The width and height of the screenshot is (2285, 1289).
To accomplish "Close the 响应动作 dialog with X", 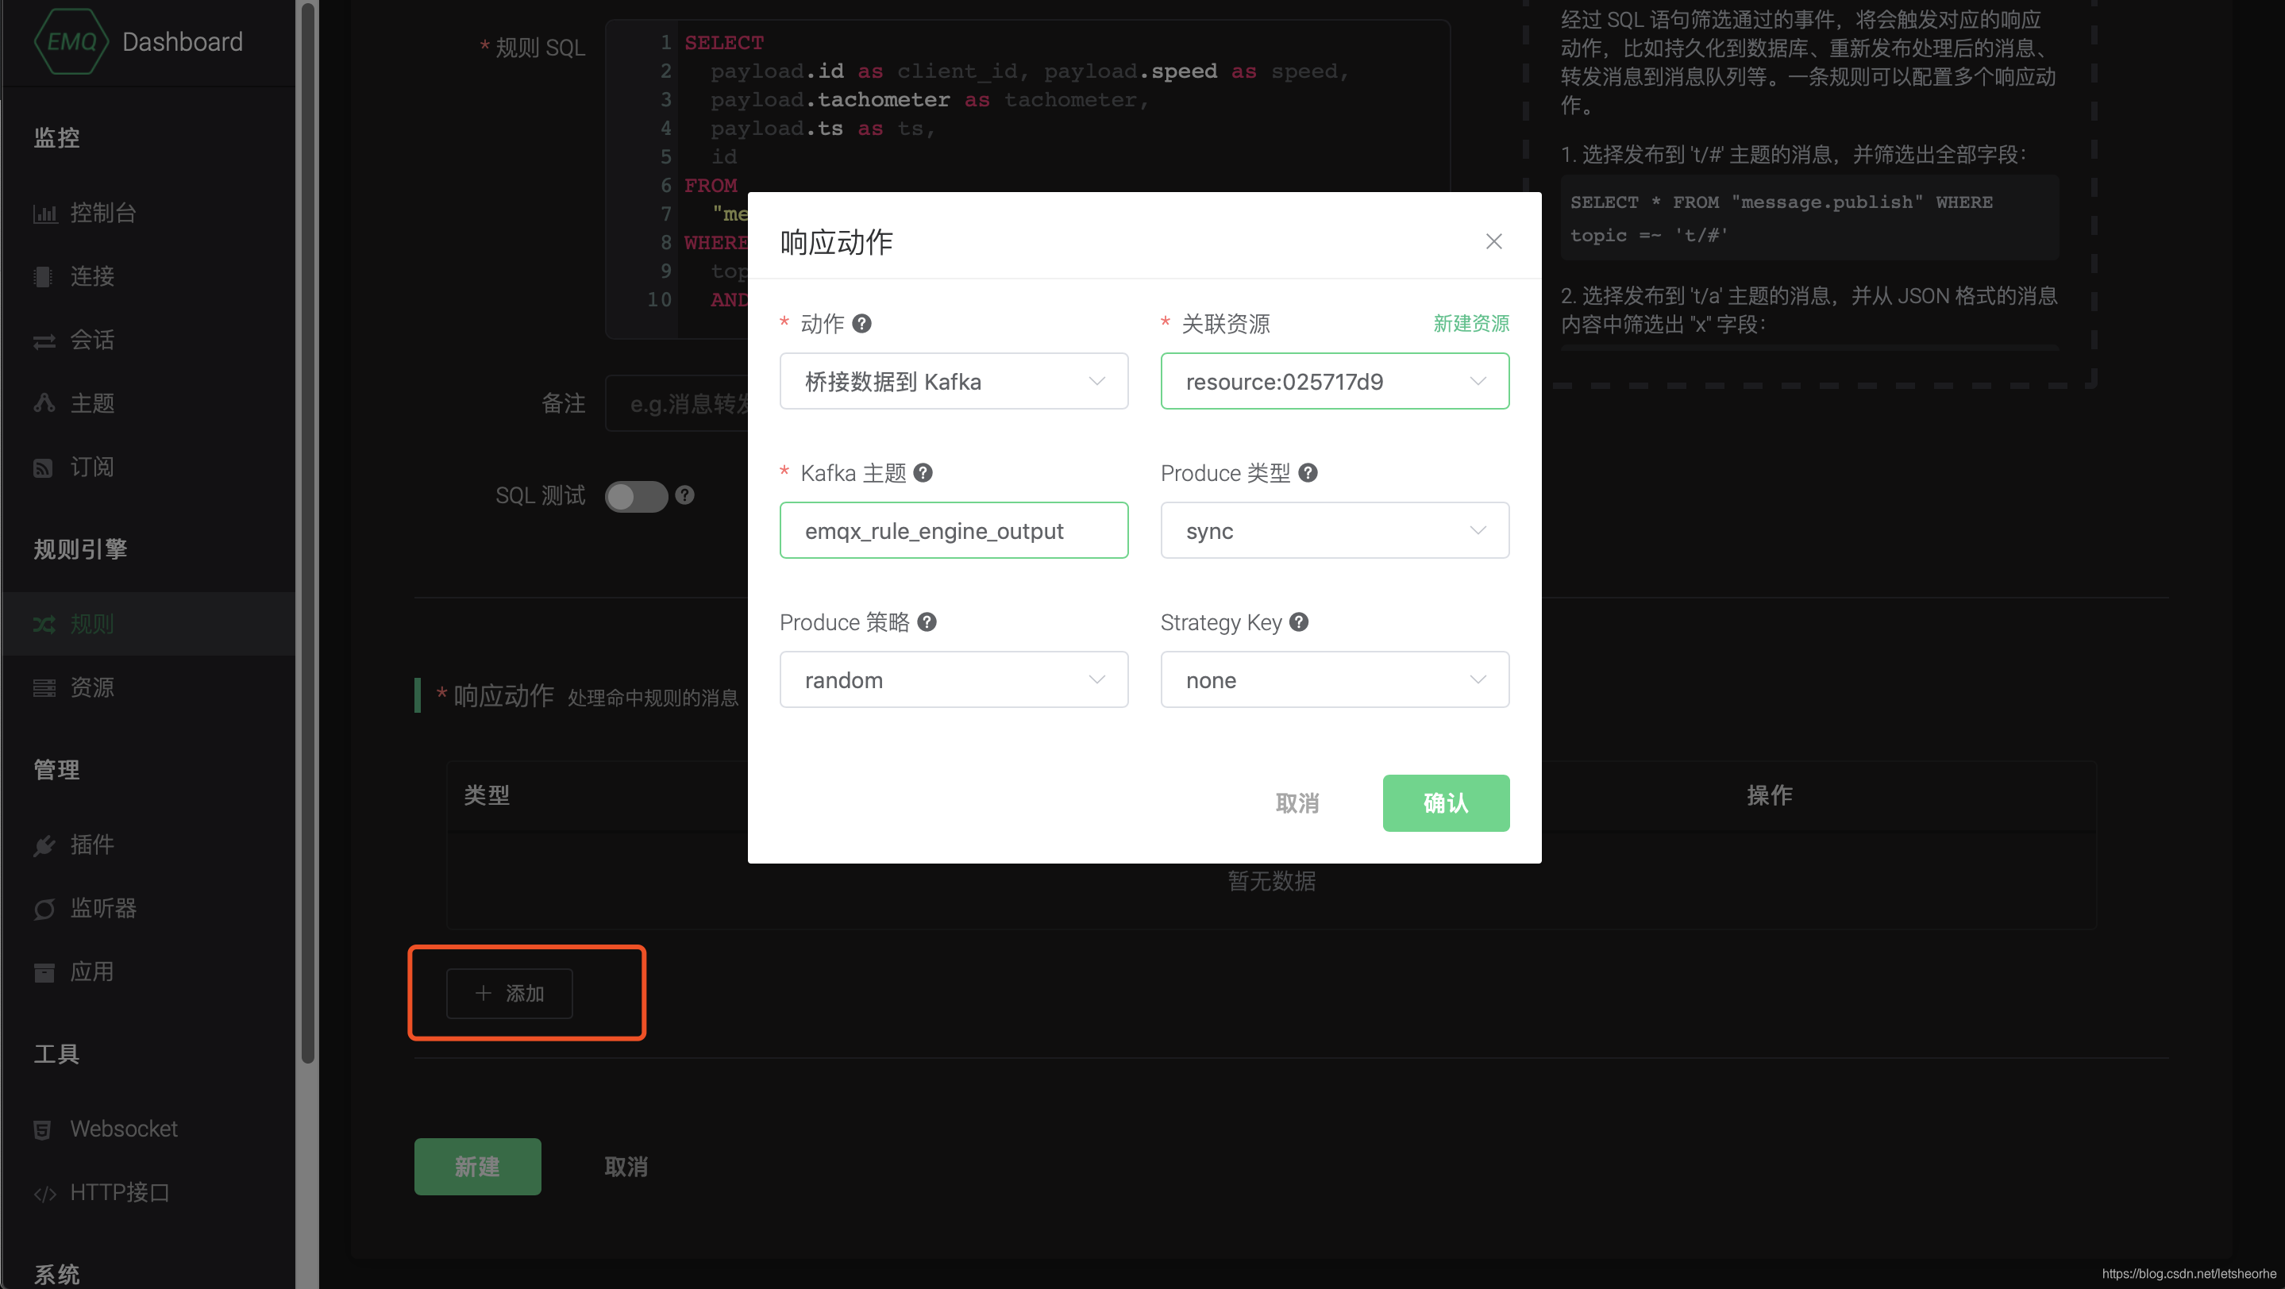I will [x=1493, y=241].
